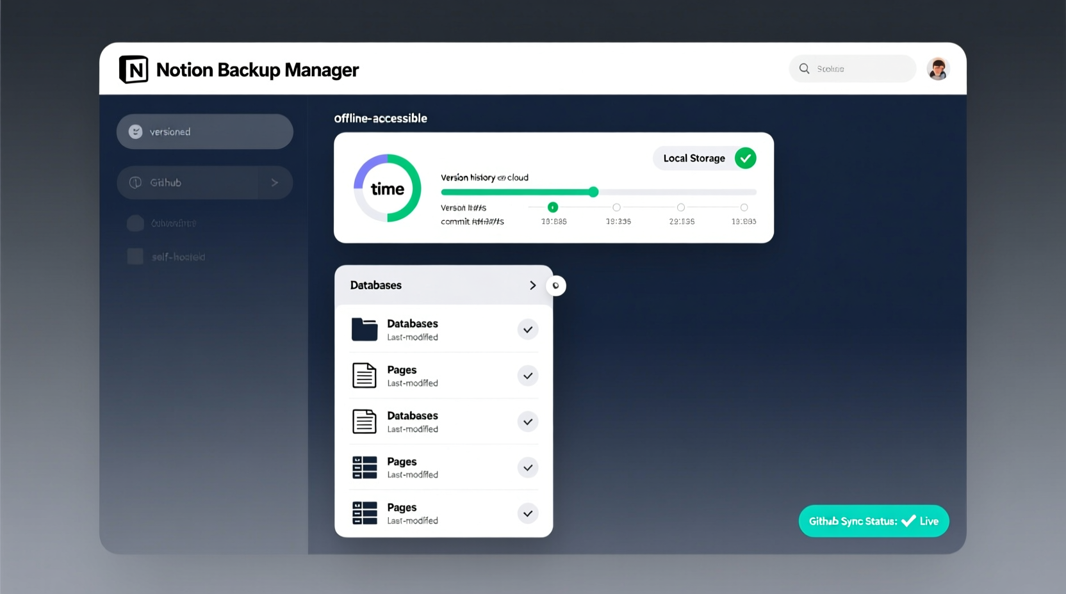The height and width of the screenshot is (594, 1066).
Task: Toggle the checkmark for the Databases entry
Action: (527, 329)
